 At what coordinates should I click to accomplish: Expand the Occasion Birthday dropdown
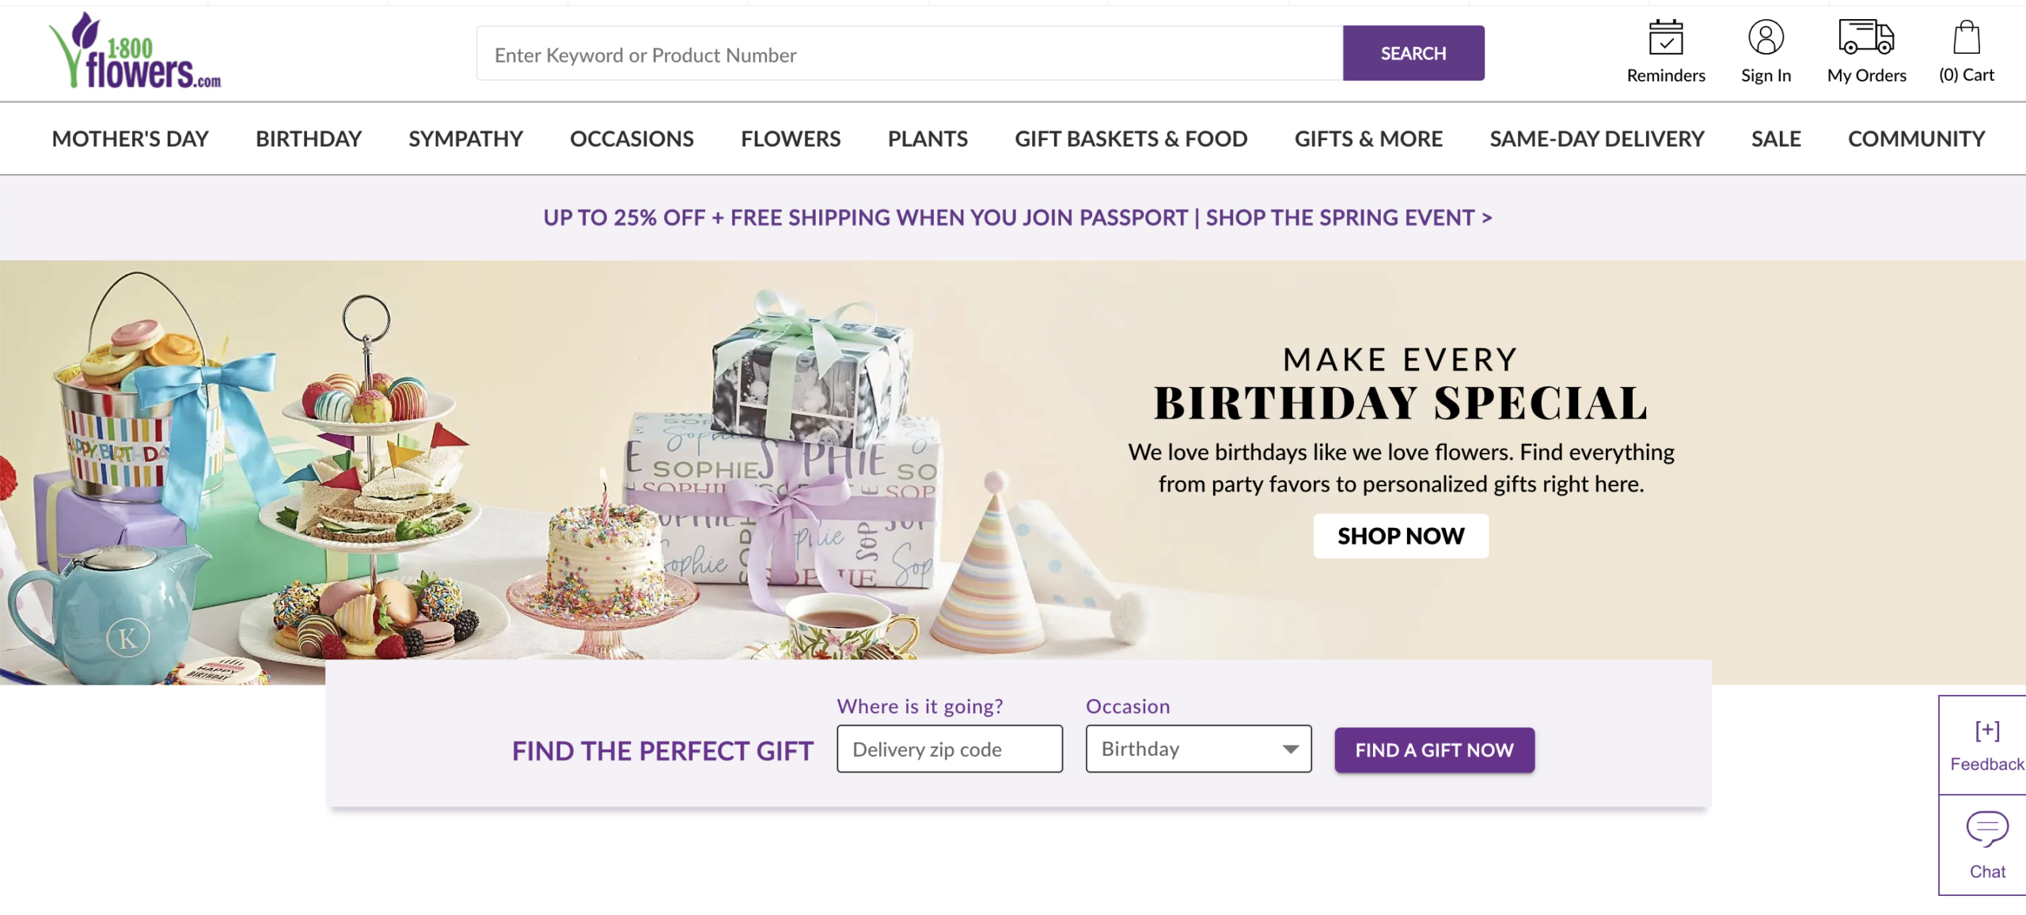[1187, 749]
